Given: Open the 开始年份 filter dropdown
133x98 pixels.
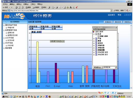Looking at the screenshot, I should pyautogui.click(x=34, y=27).
